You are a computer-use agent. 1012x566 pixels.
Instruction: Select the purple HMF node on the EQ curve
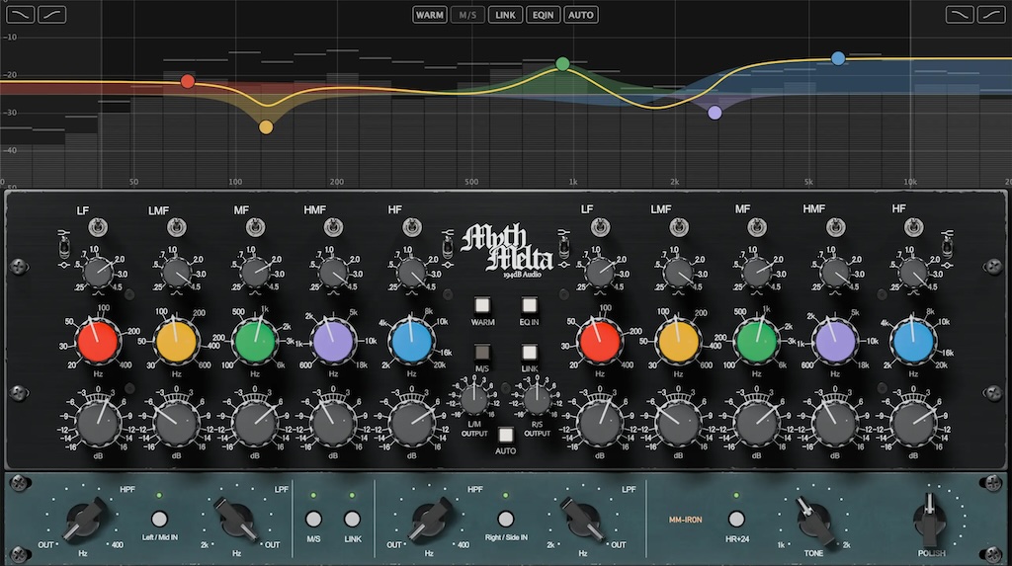(x=715, y=113)
